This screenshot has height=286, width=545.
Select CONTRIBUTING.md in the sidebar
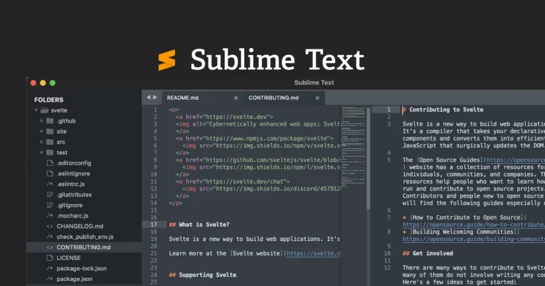[84, 247]
